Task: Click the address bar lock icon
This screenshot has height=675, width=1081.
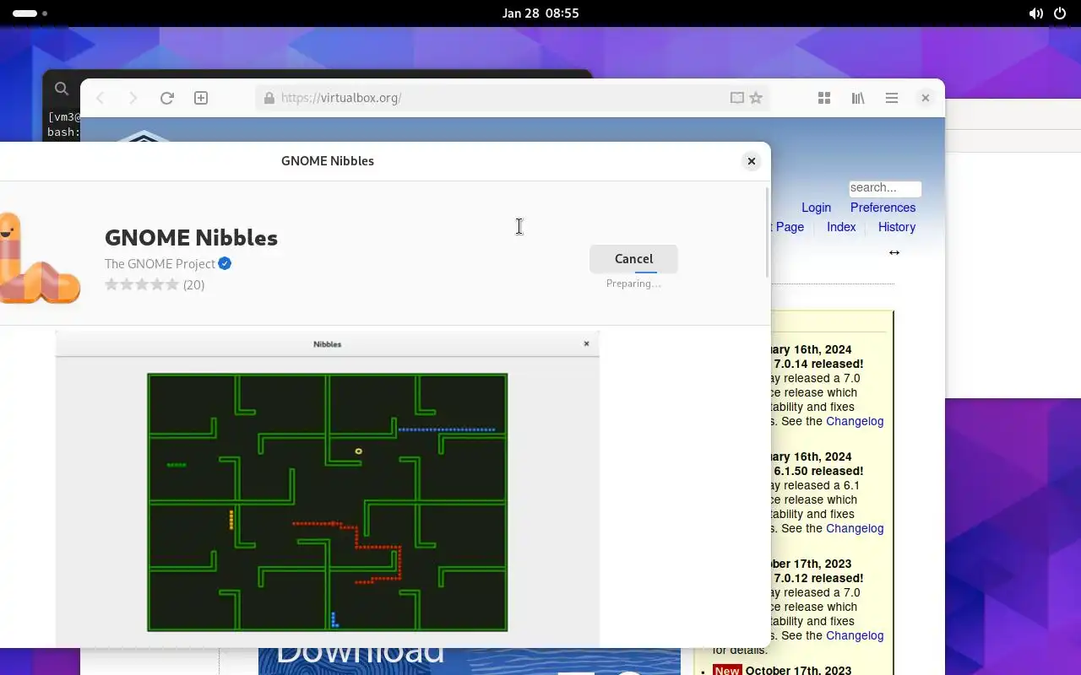Action: [269, 98]
